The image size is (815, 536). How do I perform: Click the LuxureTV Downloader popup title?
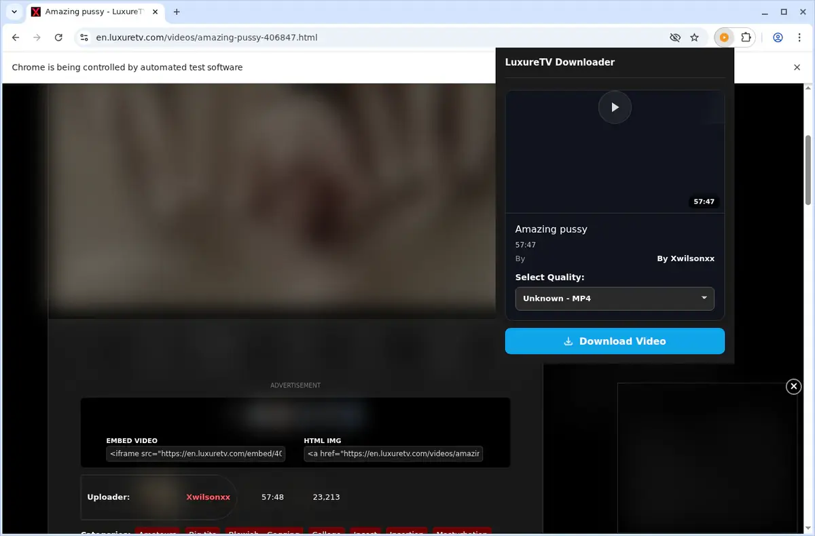(x=560, y=62)
